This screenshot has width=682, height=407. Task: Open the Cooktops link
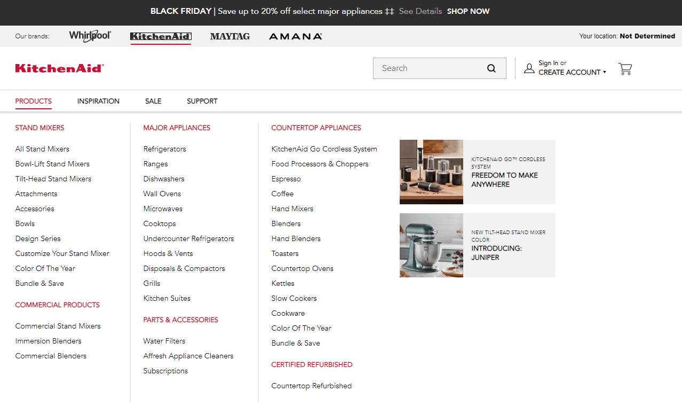click(x=160, y=224)
